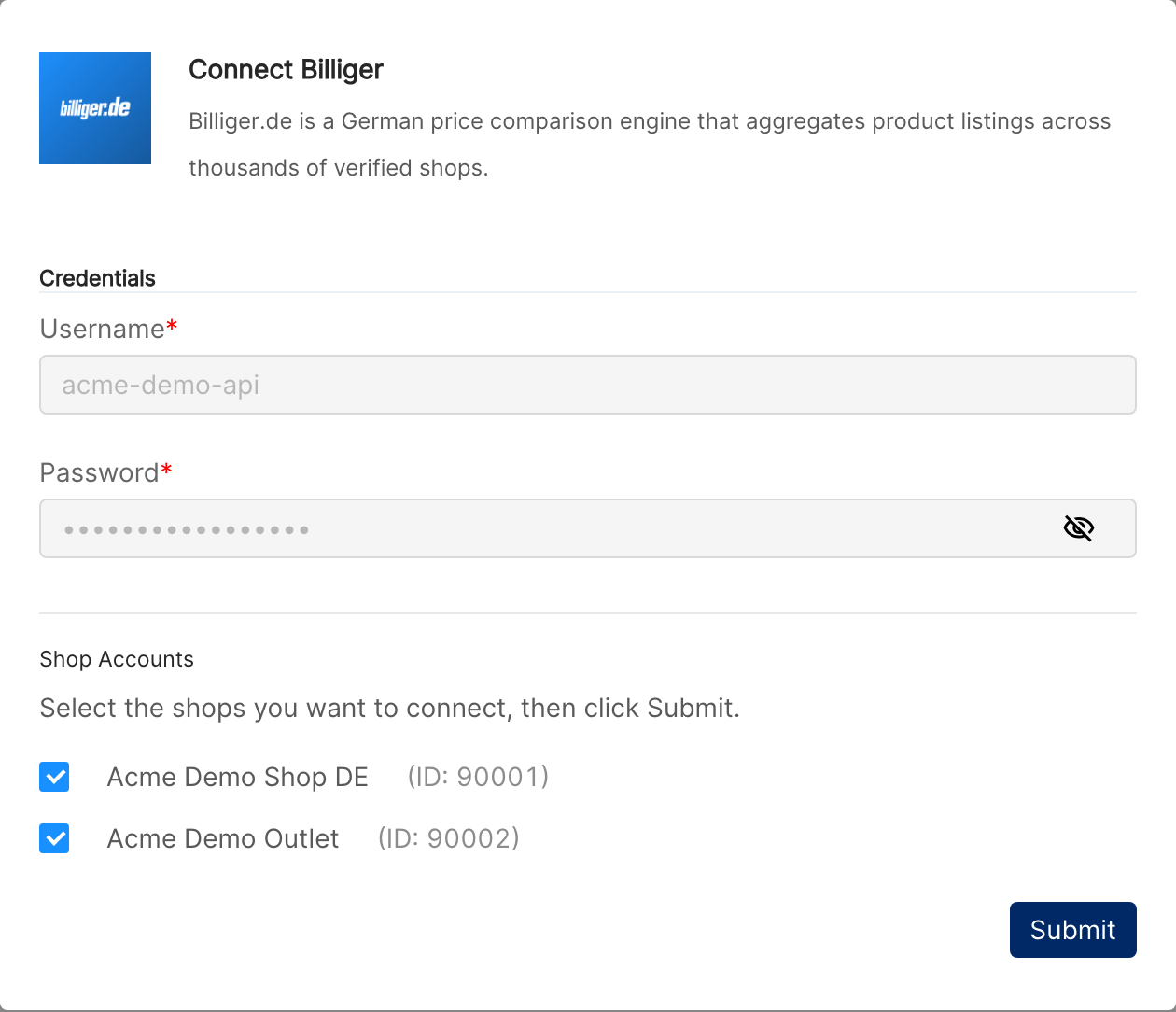Viewport: 1176px width, 1012px height.
Task: Click the '(ID: 90001)' text
Action: pos(478,777)
